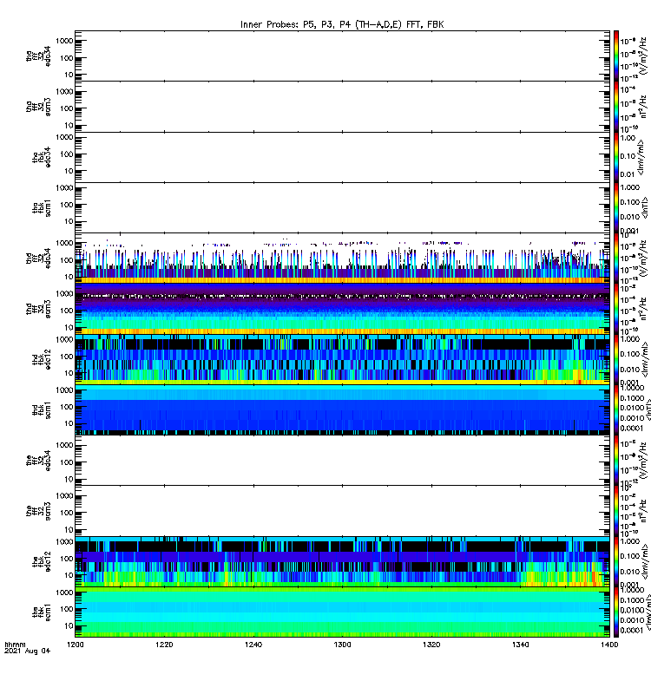This screenshot has height=694, width=651.
Task: Click inside the the fbk edc12 spectrogram
Action: coord(342,561)
